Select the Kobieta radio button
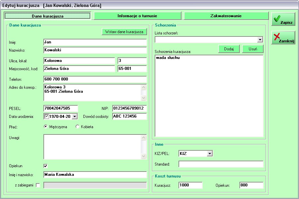Viewport: 299px width, 199px height. click(x=78, y=127)
